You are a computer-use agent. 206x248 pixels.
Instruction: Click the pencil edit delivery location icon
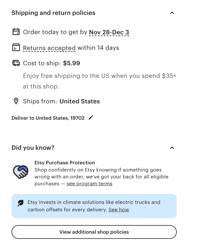tap(91, 118)
